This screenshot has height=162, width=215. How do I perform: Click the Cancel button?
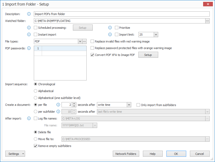[x=200, y=154]
